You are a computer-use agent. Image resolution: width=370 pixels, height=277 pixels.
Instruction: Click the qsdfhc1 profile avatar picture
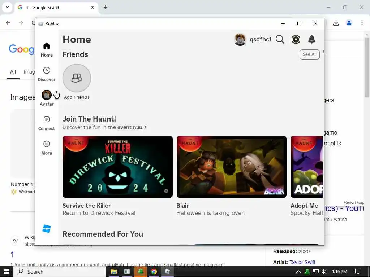(240, 39)
